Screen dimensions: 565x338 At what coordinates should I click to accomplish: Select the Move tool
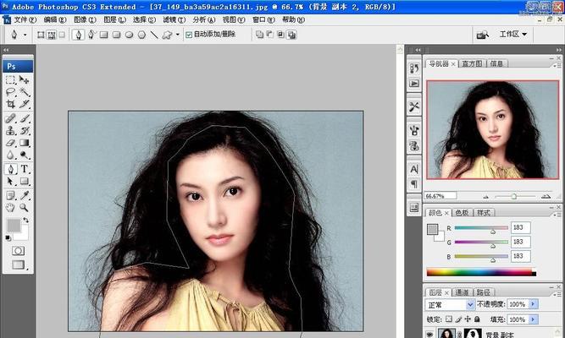pyautogui.click(x=25, y=79)
